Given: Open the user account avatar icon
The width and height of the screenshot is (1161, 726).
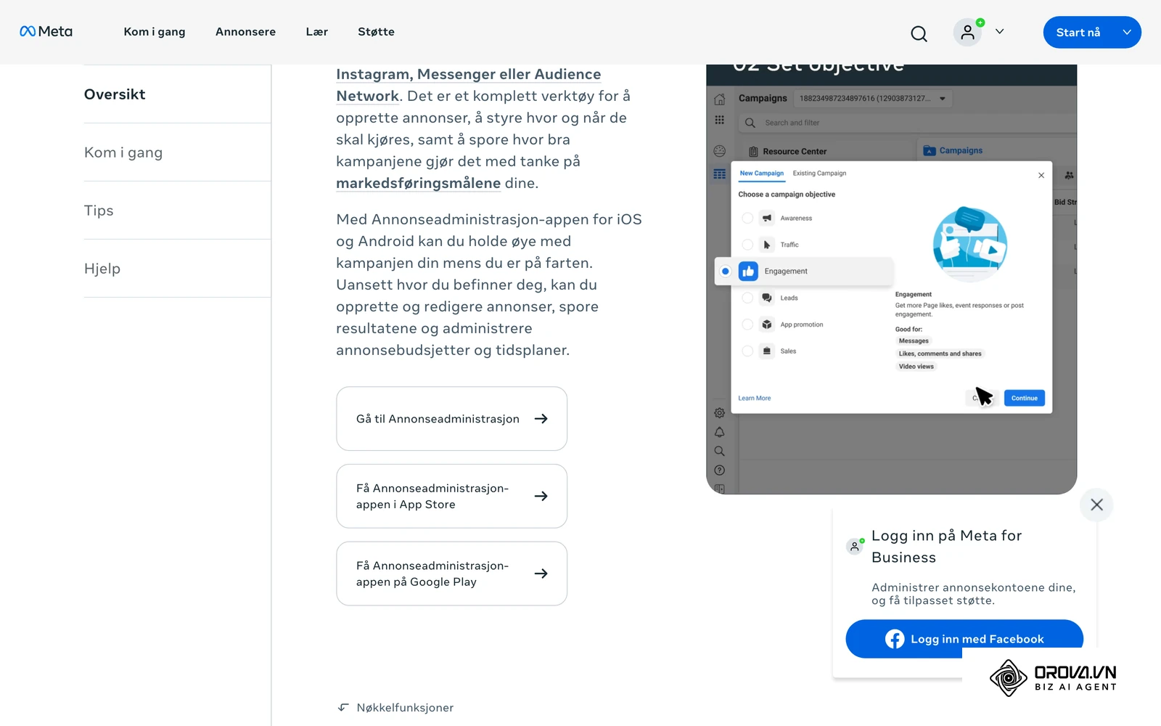Looking at the screenshot, I should (968, 32).
